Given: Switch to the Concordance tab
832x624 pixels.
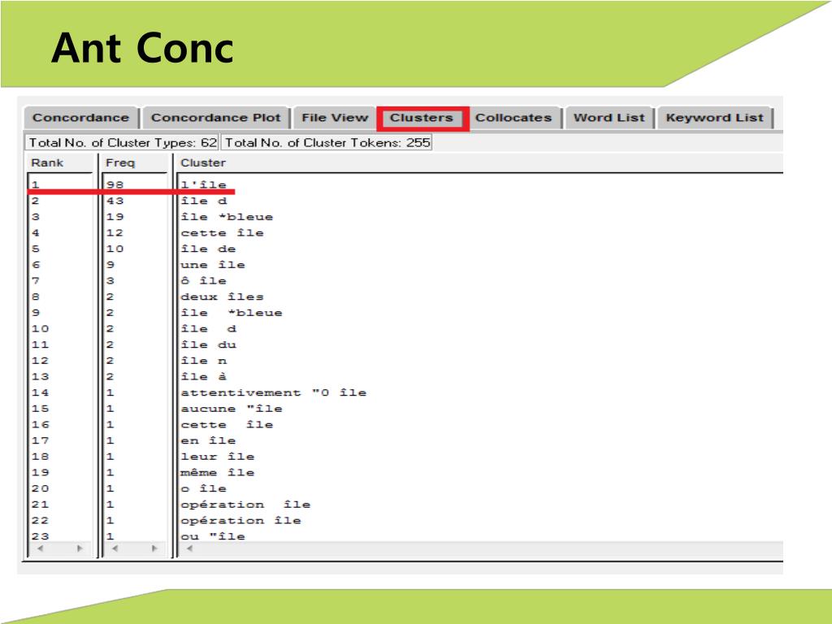Looking at the screenshot, I should (x=80, y=118).
